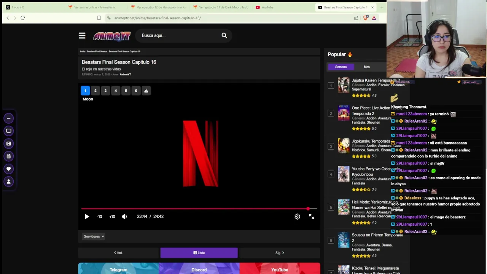Expand the Servidores dropdown
The image size is (487, 274).
coord(94,236)
